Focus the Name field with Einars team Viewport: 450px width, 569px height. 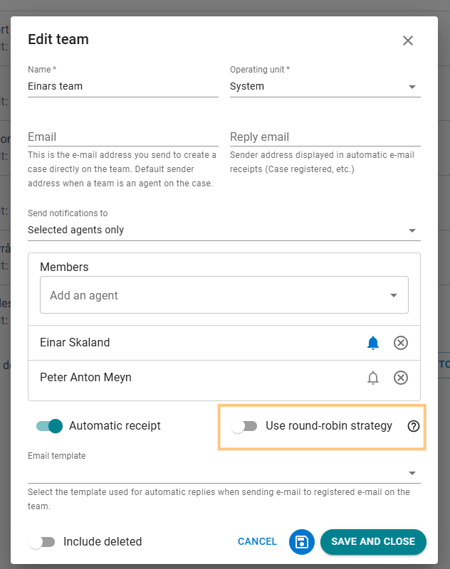123,86
